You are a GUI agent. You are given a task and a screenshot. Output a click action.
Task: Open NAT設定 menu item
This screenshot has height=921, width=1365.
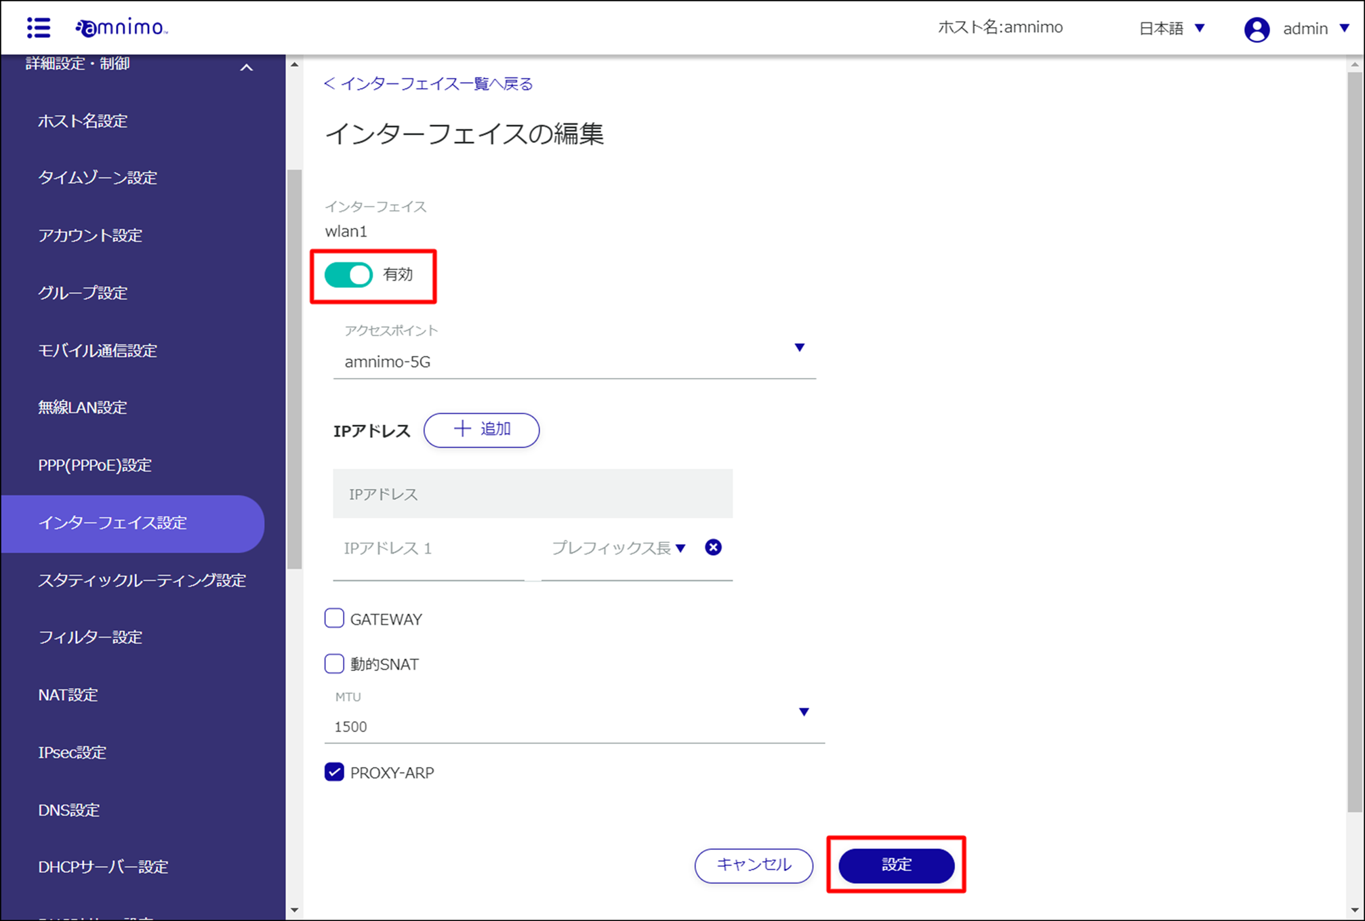click(x=68, y=695)
